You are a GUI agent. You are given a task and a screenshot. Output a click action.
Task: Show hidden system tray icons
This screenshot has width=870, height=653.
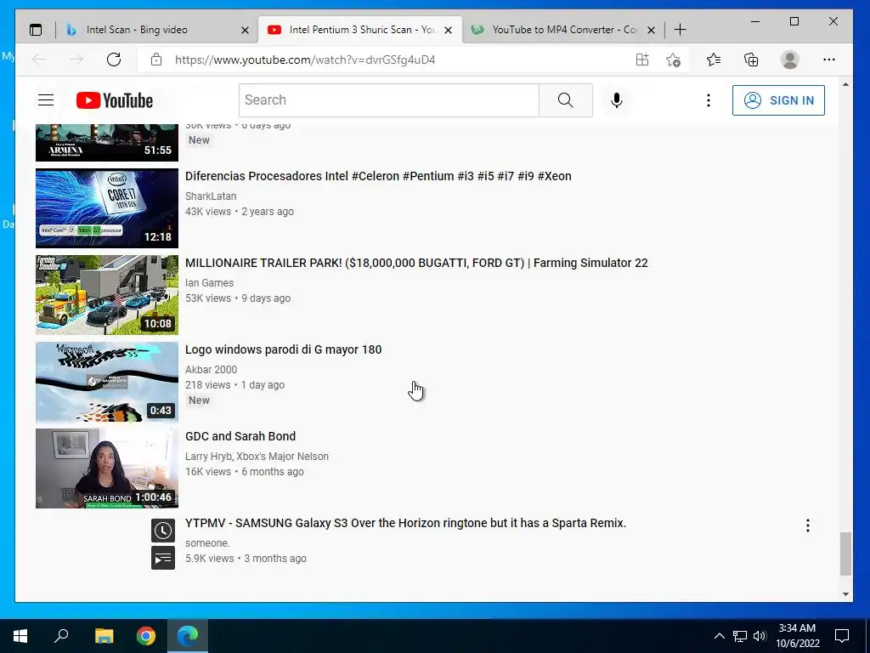point(719,636)
